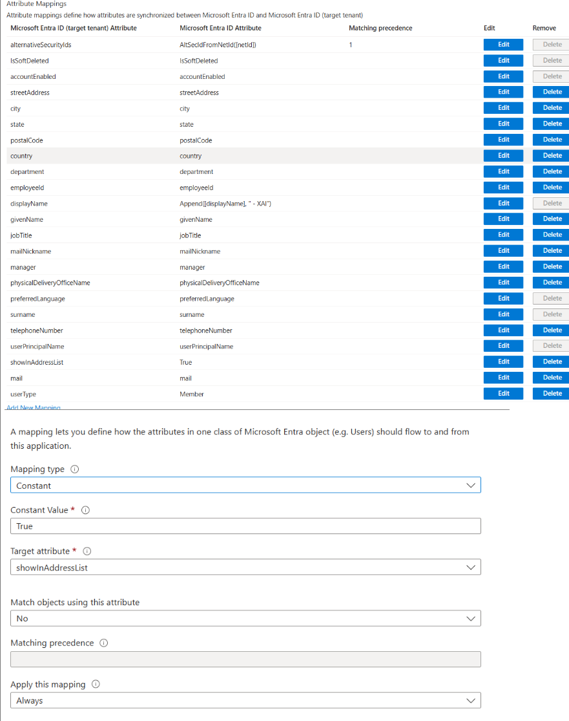This screenshot has width=569, height=721.
Task: Edit the surname mapping
Action: click(x=503, y=314)
